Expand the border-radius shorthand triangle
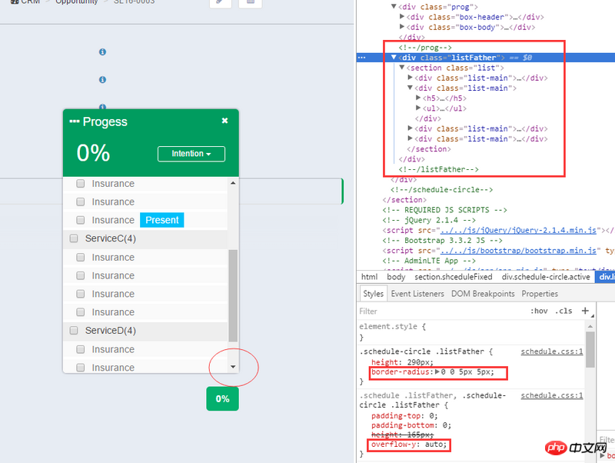 pyautogui.click(x=437, y=371)
